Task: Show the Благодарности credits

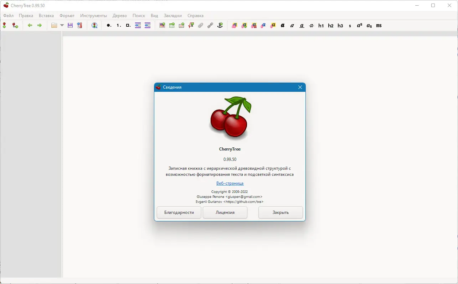Action: tap(179, 212)
